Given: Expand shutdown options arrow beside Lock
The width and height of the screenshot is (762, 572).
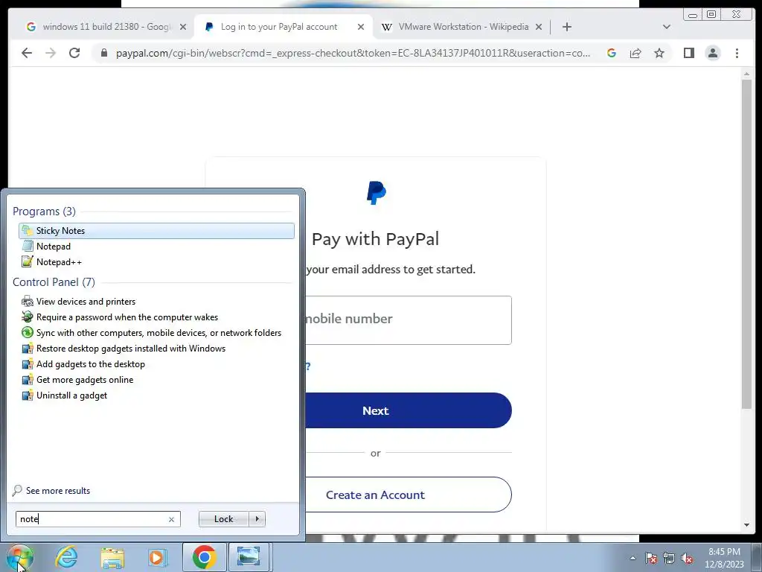Looking at the screenshot, I should tap(257, 519).
